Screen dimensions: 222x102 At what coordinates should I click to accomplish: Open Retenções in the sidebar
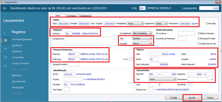tap(18, 87)
